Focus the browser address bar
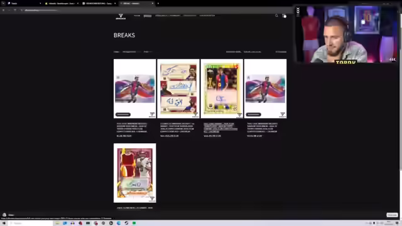Viewport: 402px width, 226px height. coord(154,10)
